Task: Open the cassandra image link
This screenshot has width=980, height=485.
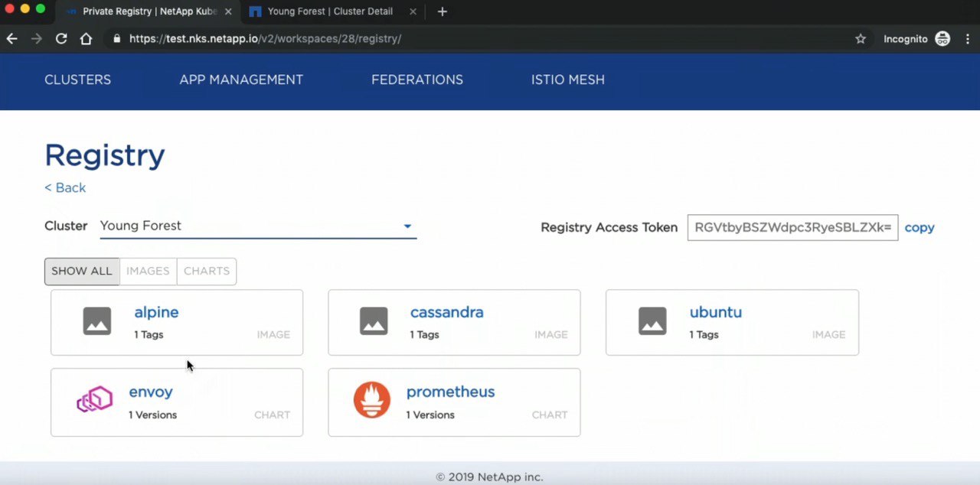Action: (446, 312)
